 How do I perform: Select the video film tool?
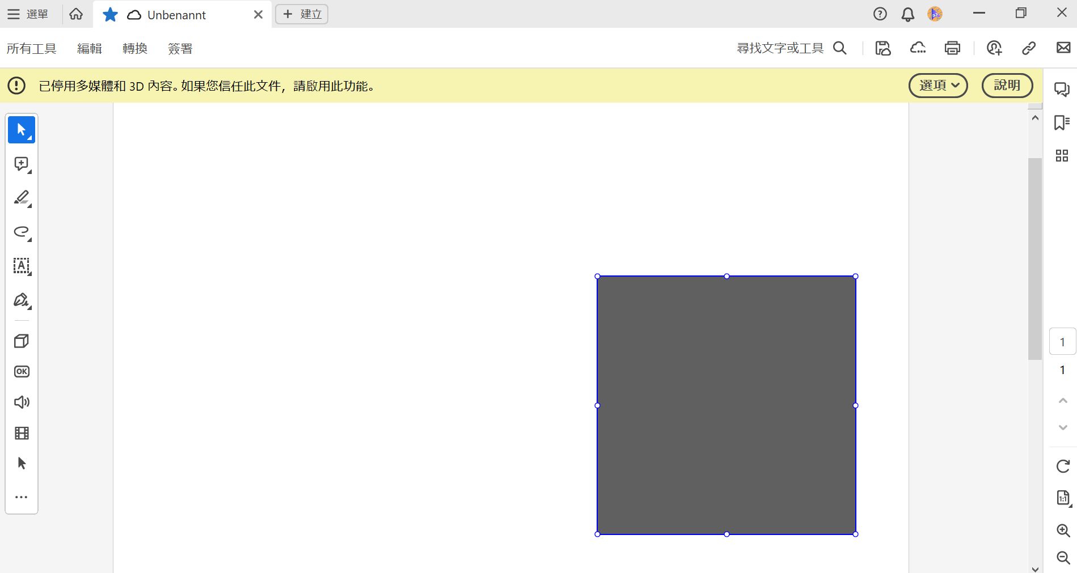[21, 433]
